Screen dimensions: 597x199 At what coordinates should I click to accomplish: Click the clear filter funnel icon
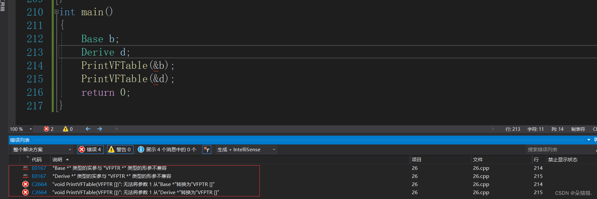point(207,149)
